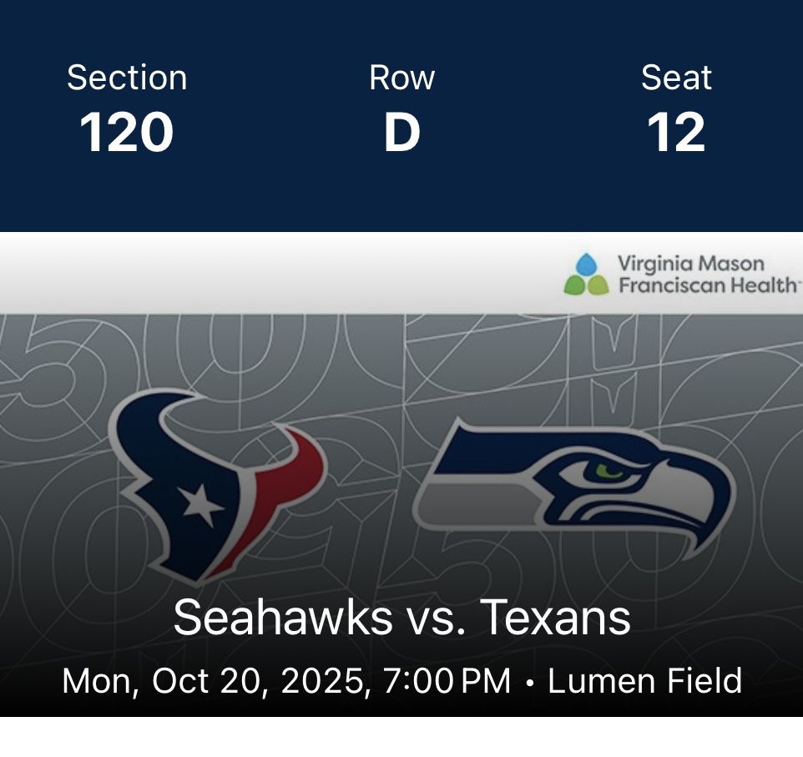The height and width of the screenshot is (757, 803).
Task: Click the Franciscan Health text line
Action: [x=705, y=285]
